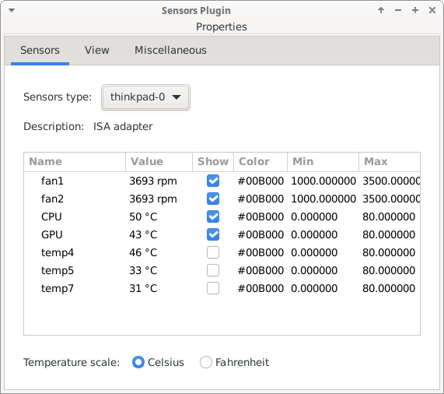This screenshot has height=394, width=444.
Task: Click fan1 value 3693 rpm
Action: [153, 181]
